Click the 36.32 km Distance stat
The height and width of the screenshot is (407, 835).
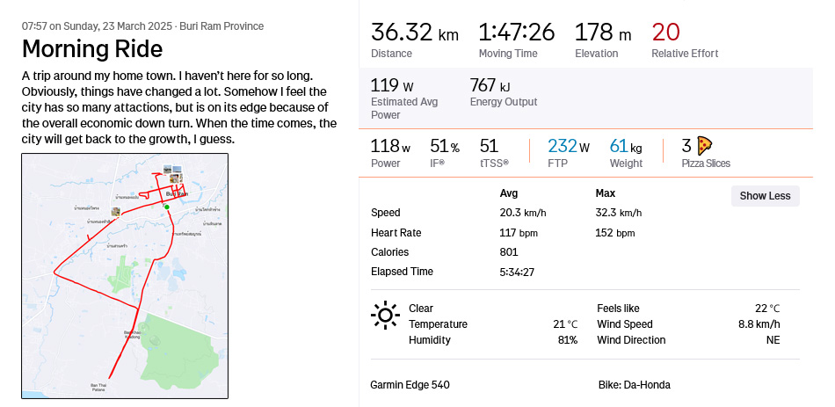click(x=414, y=33)
